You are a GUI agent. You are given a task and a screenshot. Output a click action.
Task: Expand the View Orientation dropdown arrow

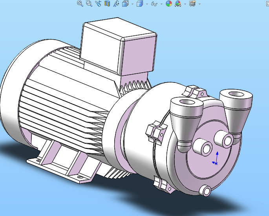click(132, 4)
